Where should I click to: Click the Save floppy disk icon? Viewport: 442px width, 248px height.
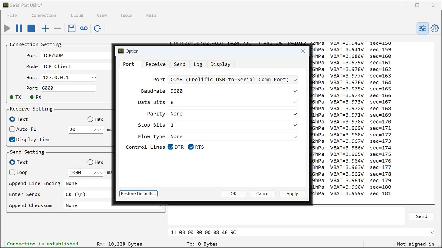pos(72,28)
